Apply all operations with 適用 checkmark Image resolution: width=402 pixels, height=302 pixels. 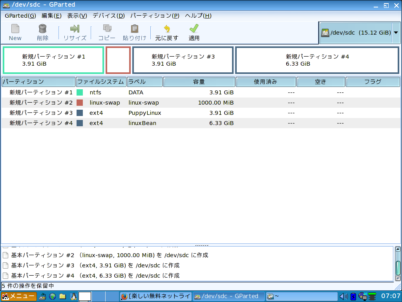pos(194,28)
